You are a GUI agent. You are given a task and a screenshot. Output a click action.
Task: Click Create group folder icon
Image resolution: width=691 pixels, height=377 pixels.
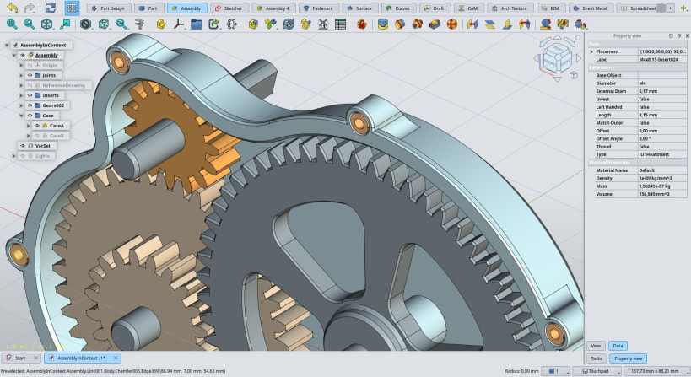click(x=197, y=24)
